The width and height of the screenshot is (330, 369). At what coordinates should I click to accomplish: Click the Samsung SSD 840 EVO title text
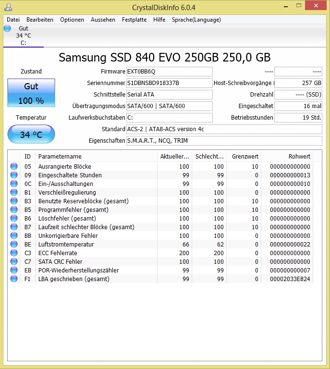(x=165, y=58)
